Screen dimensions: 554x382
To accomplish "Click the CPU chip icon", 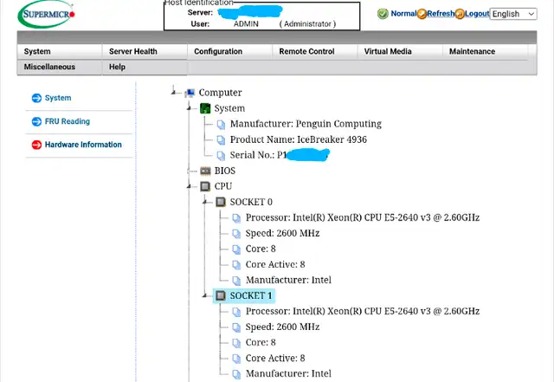I will coord(205,186).
